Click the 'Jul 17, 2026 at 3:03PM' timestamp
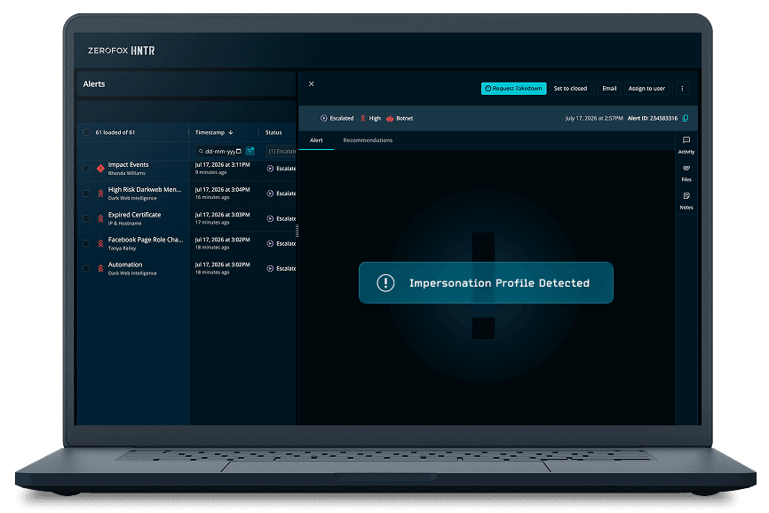Image resolution: width=769 pixels, height=513 pixels. pos(222,215)
